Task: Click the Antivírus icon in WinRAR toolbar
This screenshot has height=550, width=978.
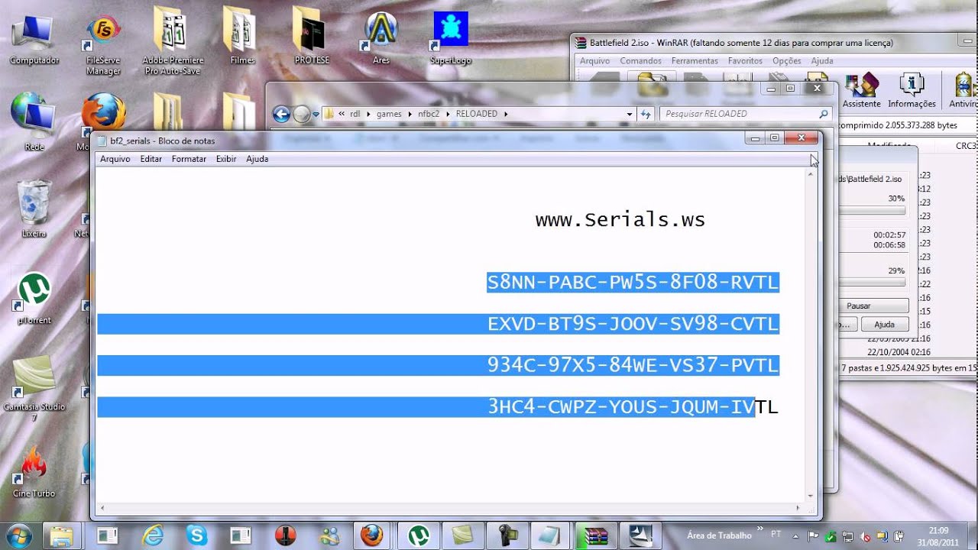Action: tap(963, 90)
